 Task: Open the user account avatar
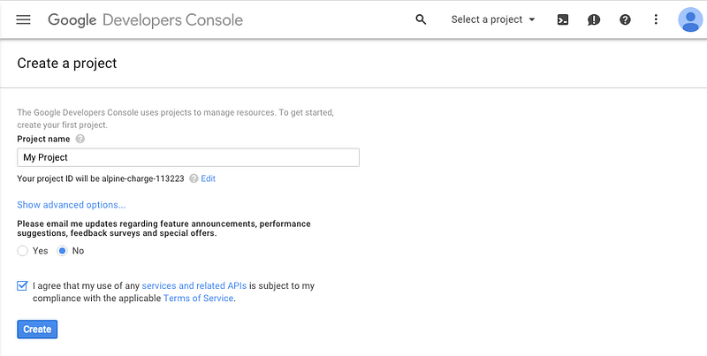[689, 19]
